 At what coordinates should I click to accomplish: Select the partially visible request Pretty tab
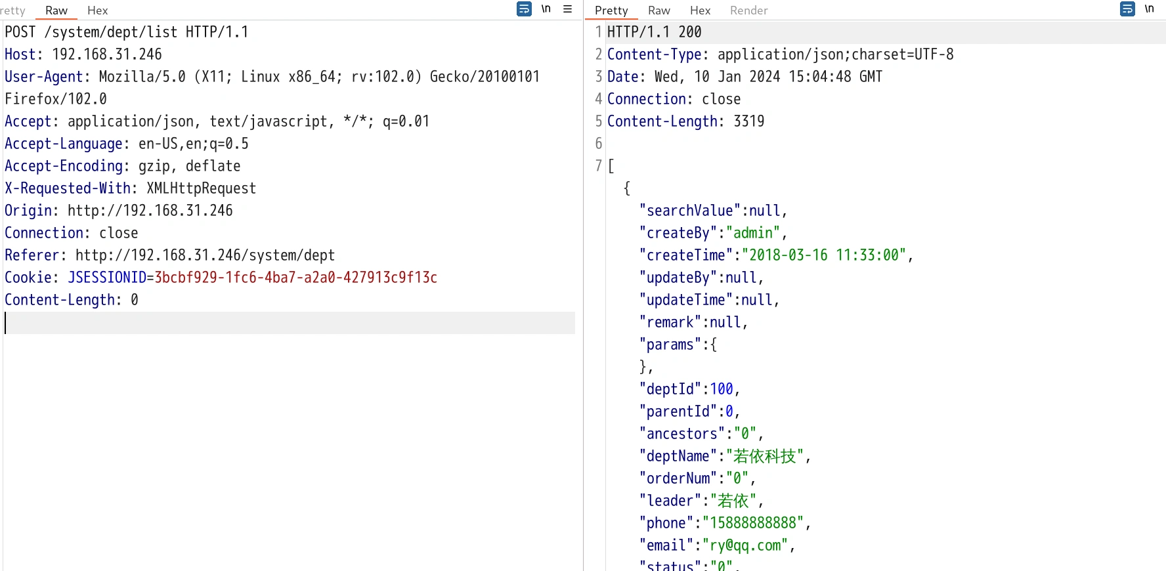click(x=13, y=11)
